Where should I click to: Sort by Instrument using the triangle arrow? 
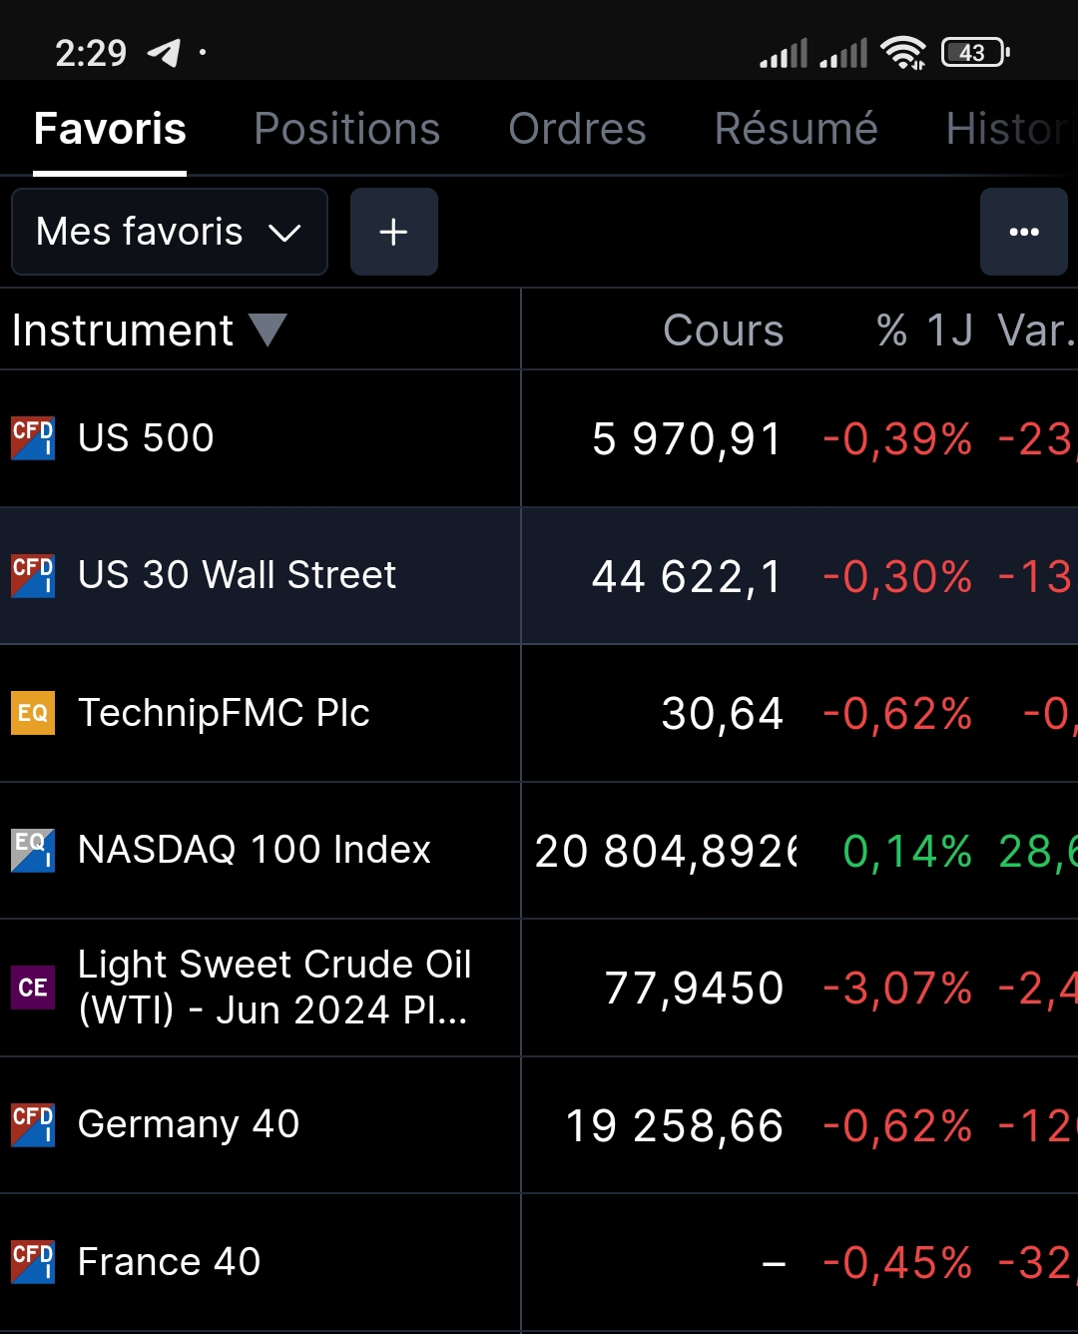click(268, 330)
